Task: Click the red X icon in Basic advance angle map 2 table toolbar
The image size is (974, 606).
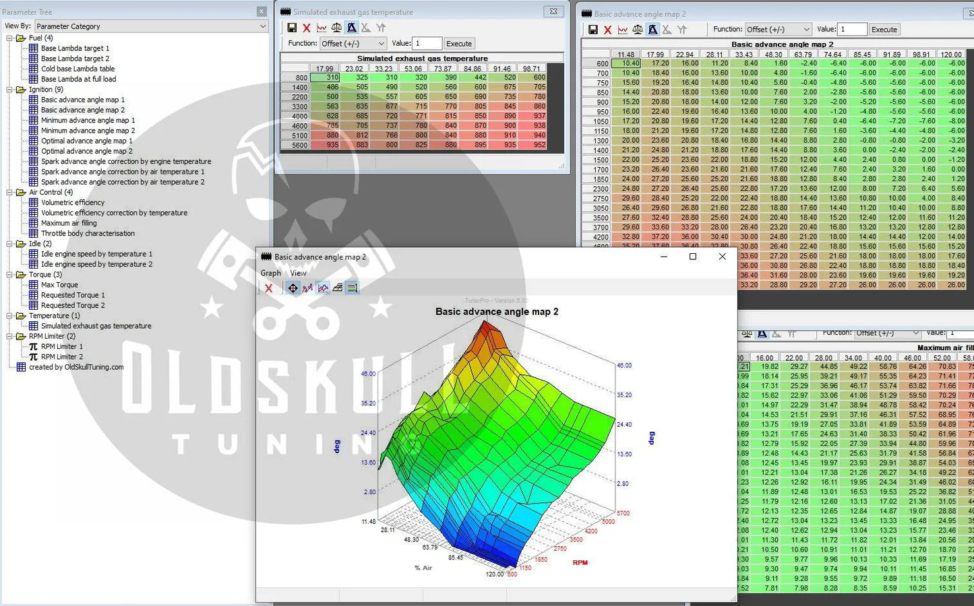Action: (607, 30)
